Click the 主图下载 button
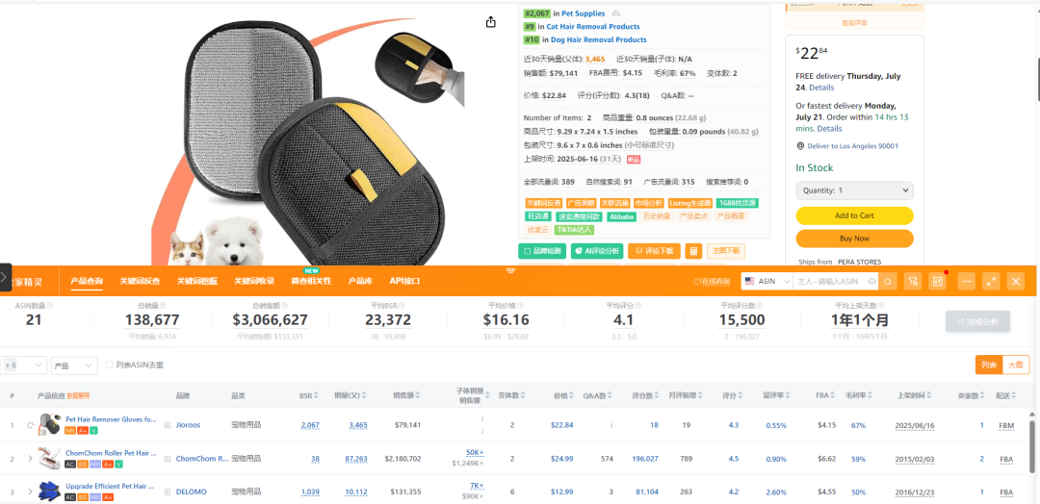This screenshot has height=504, width=1040. 726,251
